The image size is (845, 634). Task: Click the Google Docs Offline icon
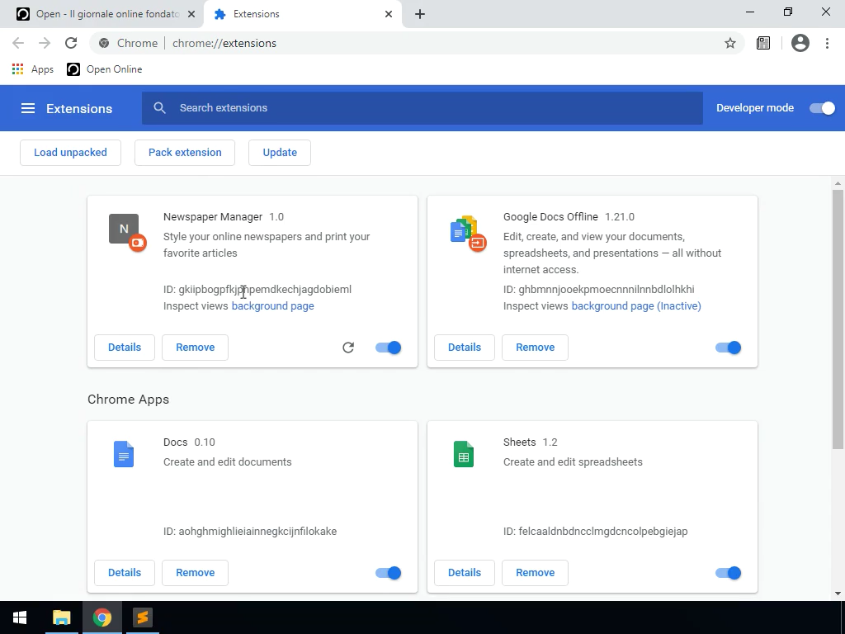(x=468, y=233)
